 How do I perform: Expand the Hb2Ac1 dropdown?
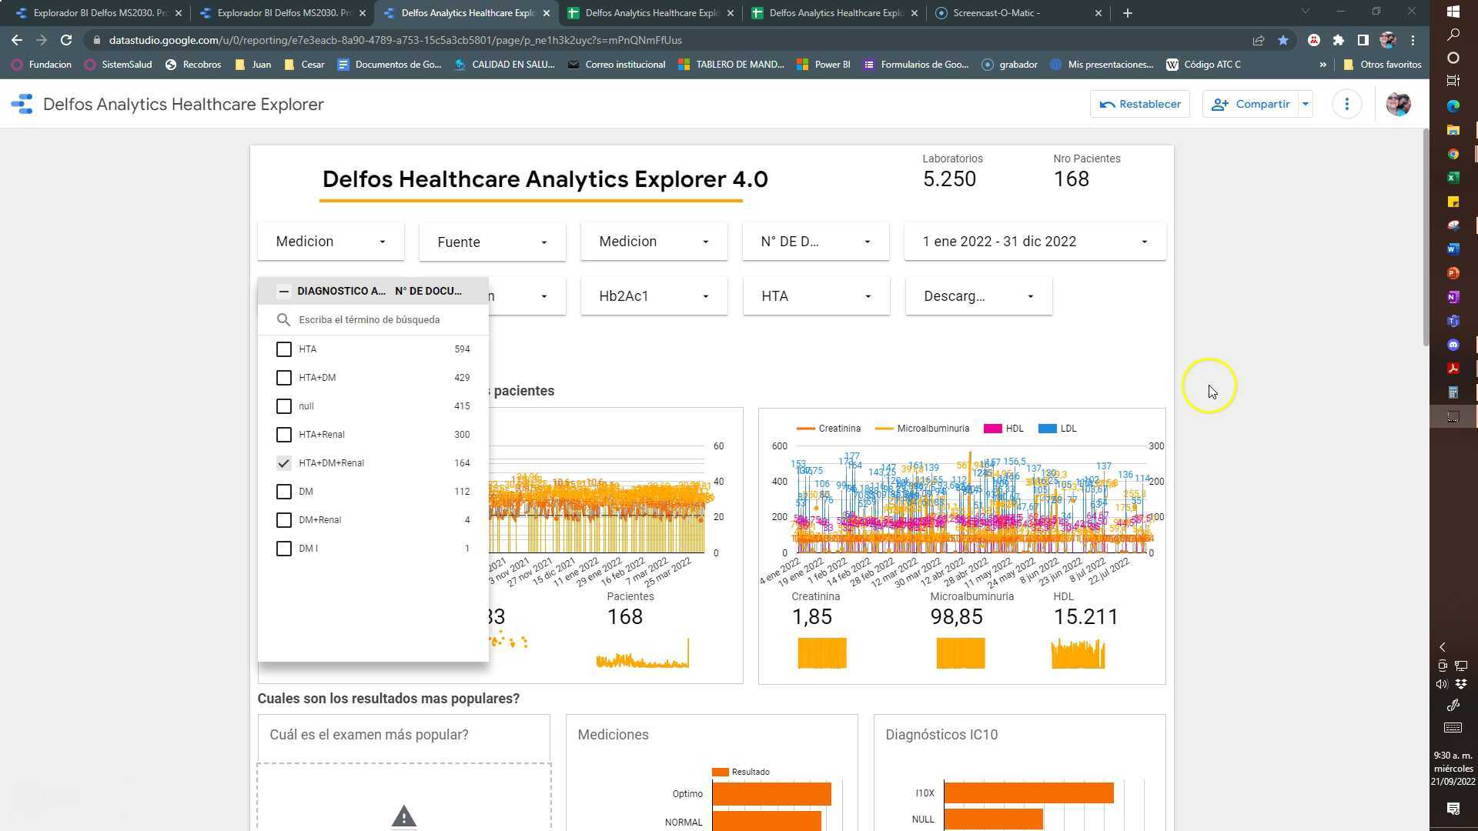coord(654,296)
